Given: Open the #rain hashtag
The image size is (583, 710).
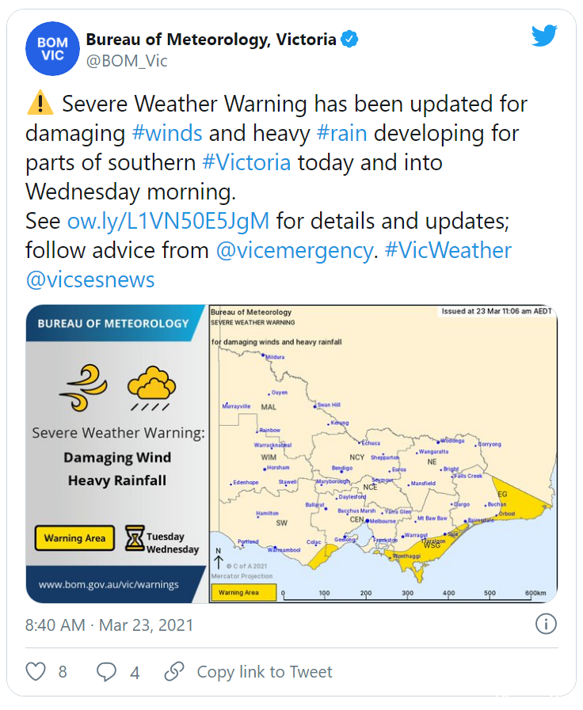Looking at the screenshot, I should (x=342, y=133).
